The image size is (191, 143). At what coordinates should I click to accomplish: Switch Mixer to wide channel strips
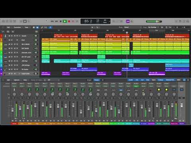pos(188,80)
